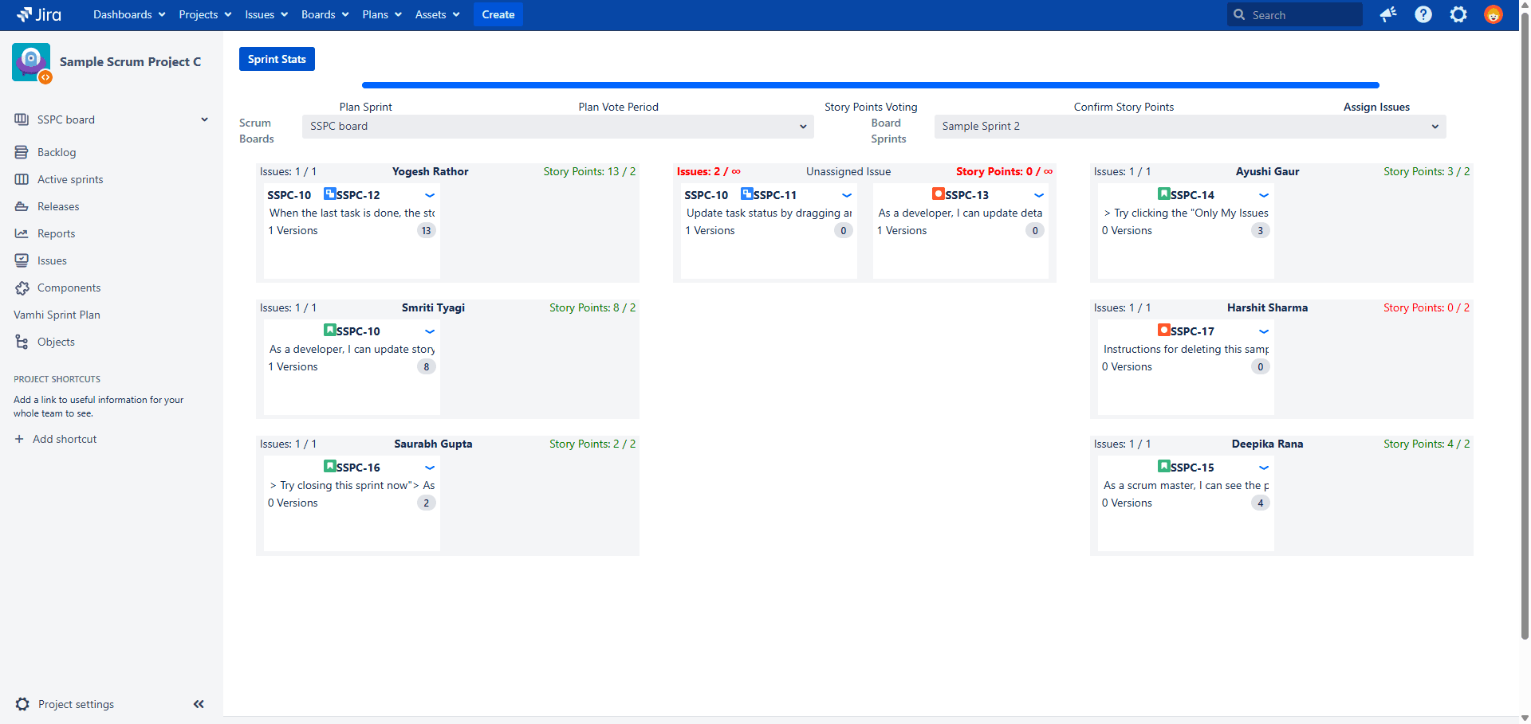Click the Create button
Viewport: 1531px width, 724px height.
[x=498, y=14]
